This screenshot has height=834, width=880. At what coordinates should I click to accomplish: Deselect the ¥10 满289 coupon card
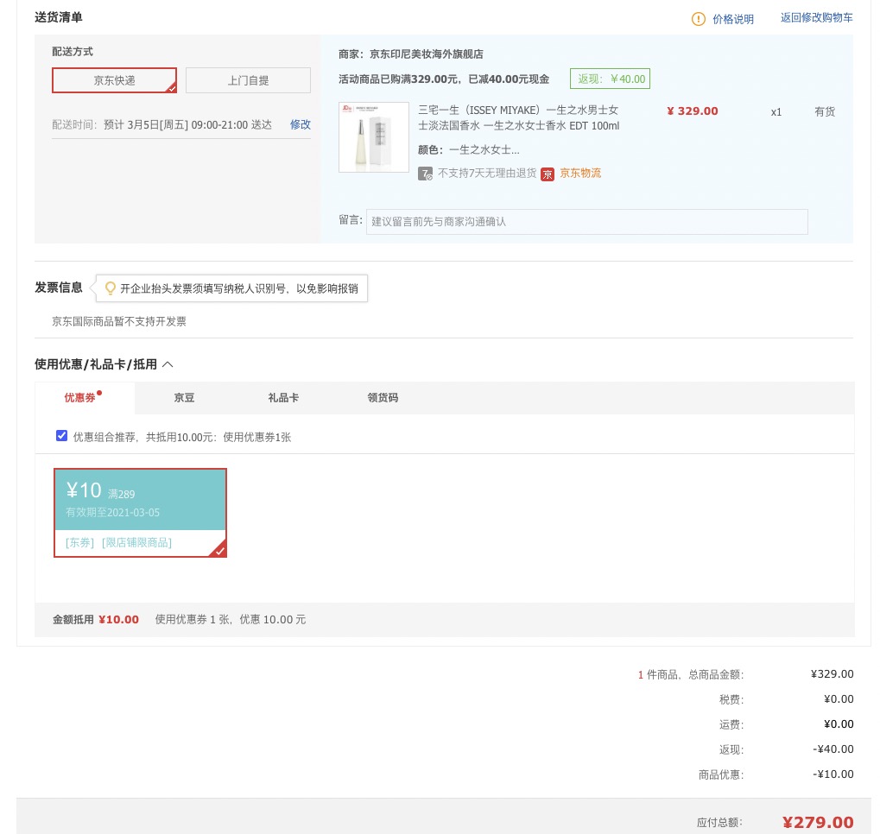tap(140, 513)
